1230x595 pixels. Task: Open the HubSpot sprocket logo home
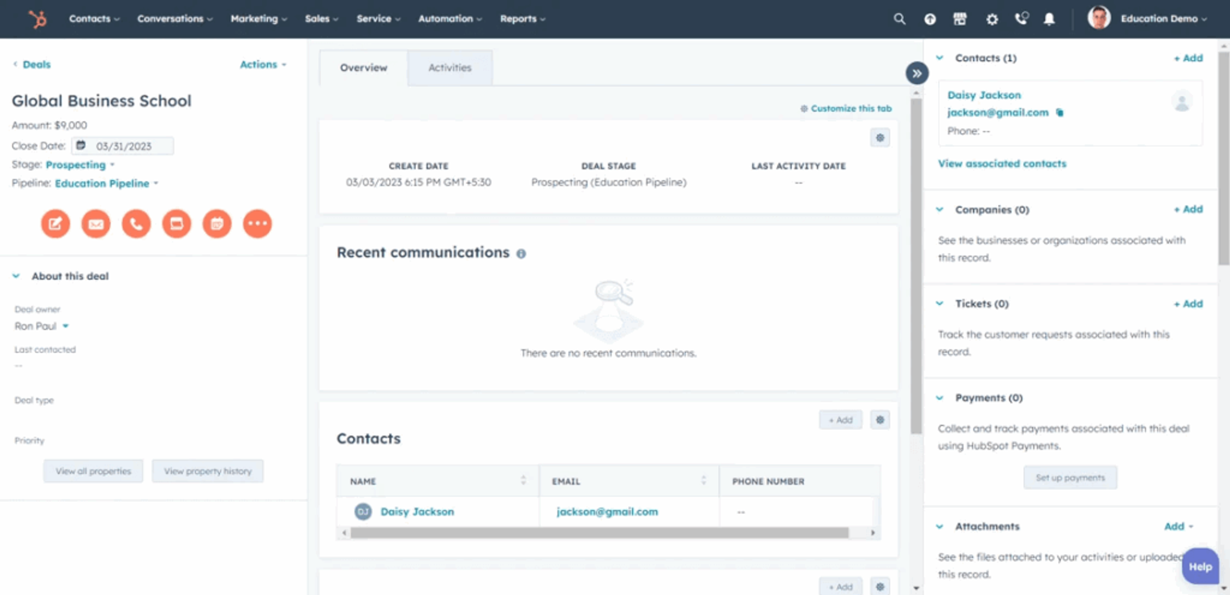tap(38, 19)
